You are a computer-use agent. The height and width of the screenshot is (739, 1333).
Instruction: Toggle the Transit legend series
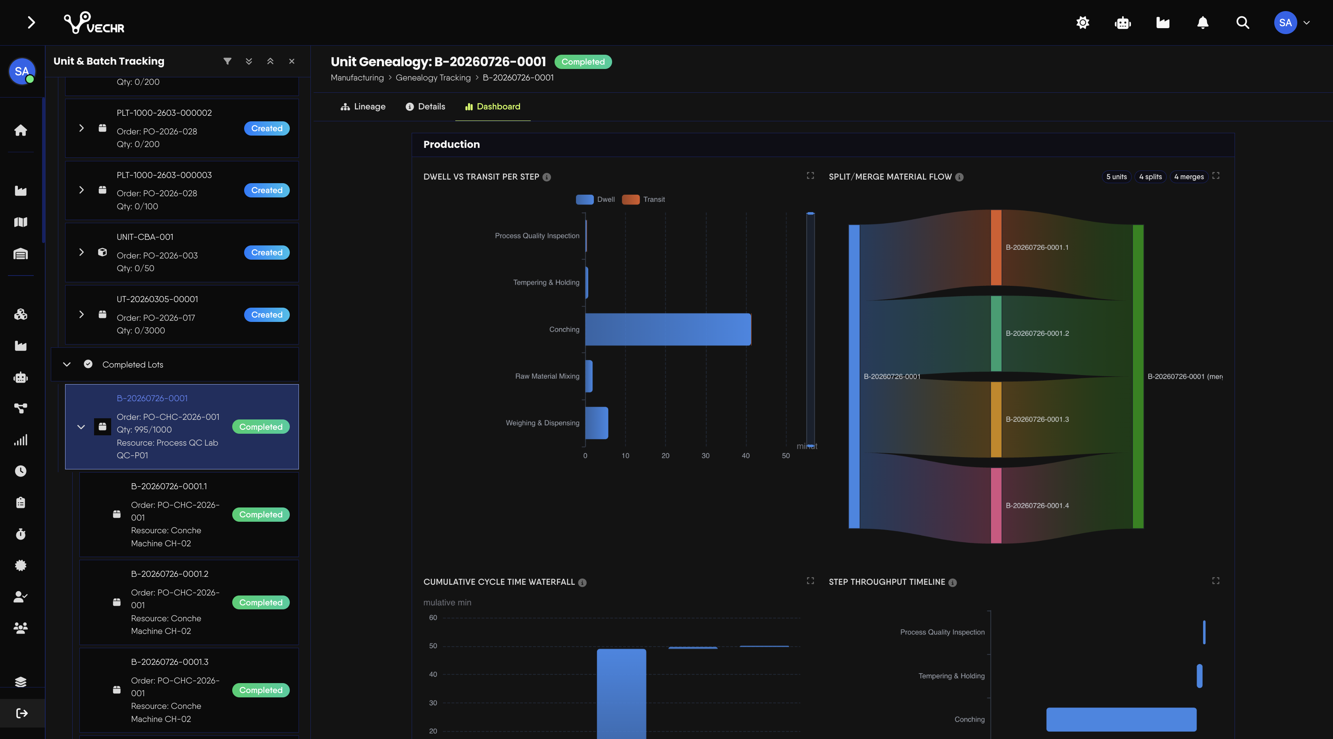[643, 199]
